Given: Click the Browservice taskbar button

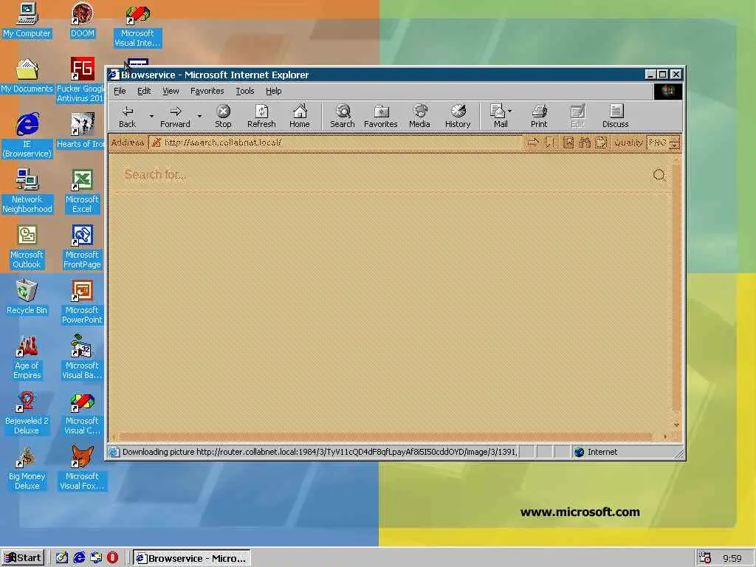Looking at the screenshot, I should point(192,558).
